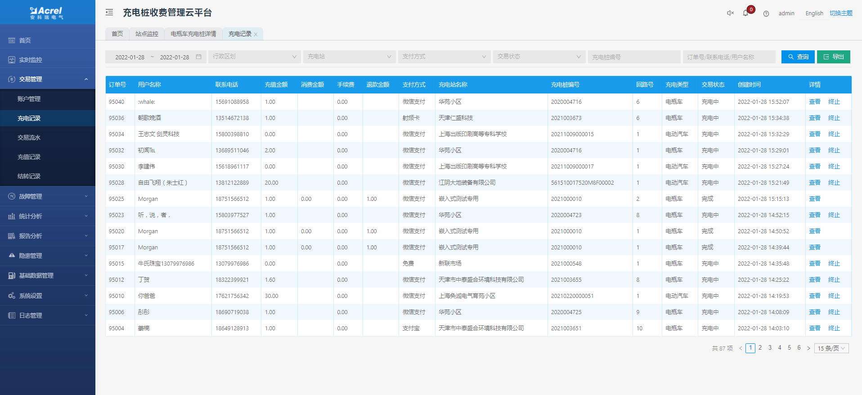Switch to the 站点监控 tab
Image resolution: width=862 pixels, height=395 pixels.
tap(147, 34)
